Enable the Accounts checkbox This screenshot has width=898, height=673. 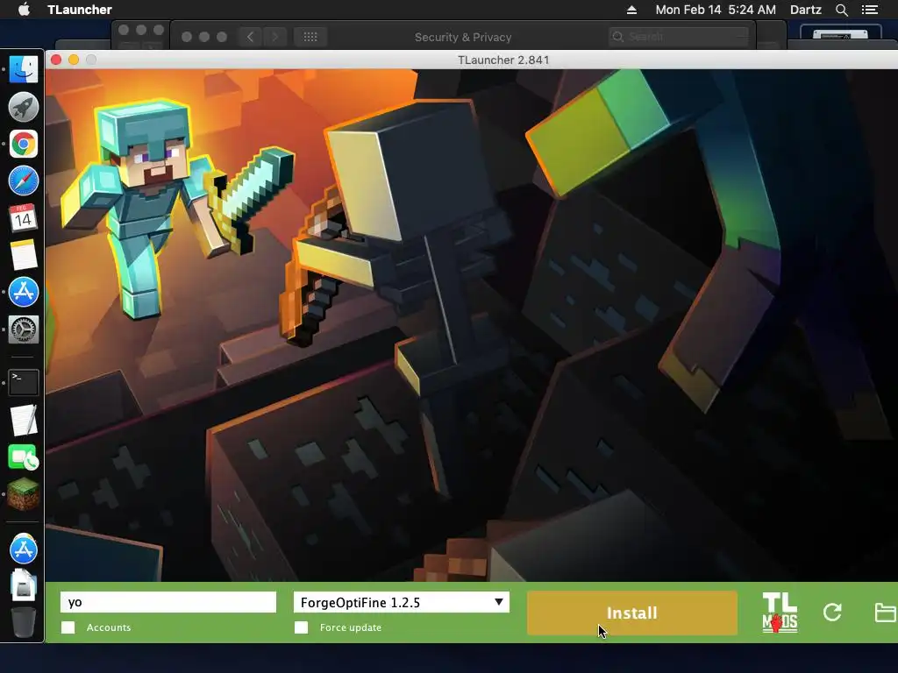coord(68,627)
